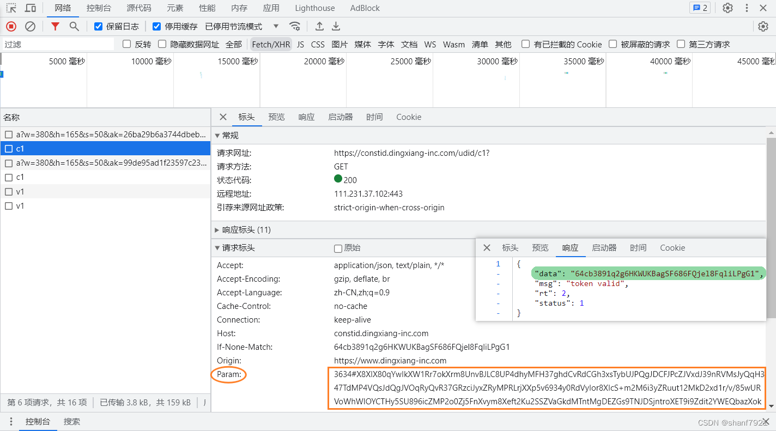Filter requests by WS type
Image resolution: width=776 pixels, height=431 pixels.
click(430, 44)
